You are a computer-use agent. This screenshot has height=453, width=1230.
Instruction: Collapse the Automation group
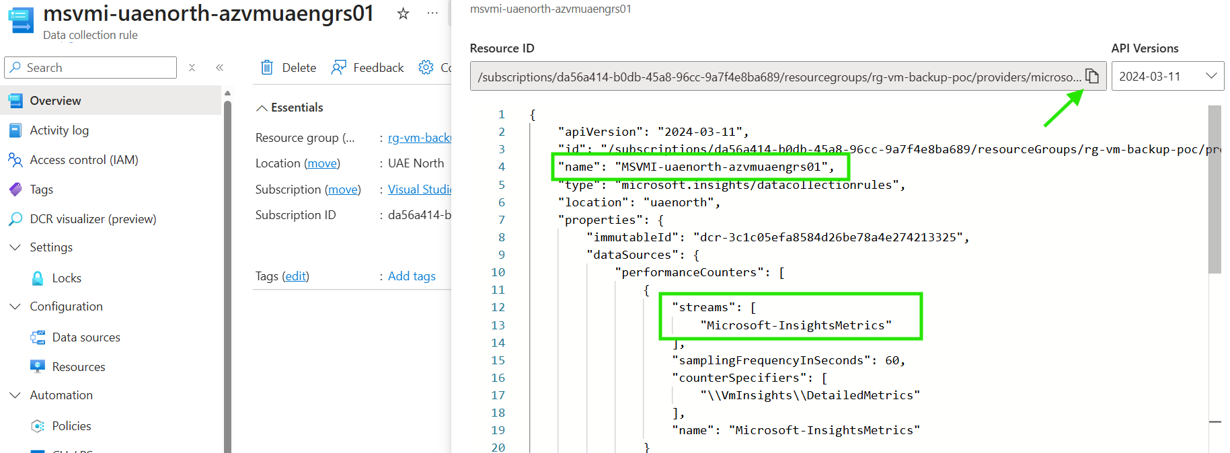point(15,395)
